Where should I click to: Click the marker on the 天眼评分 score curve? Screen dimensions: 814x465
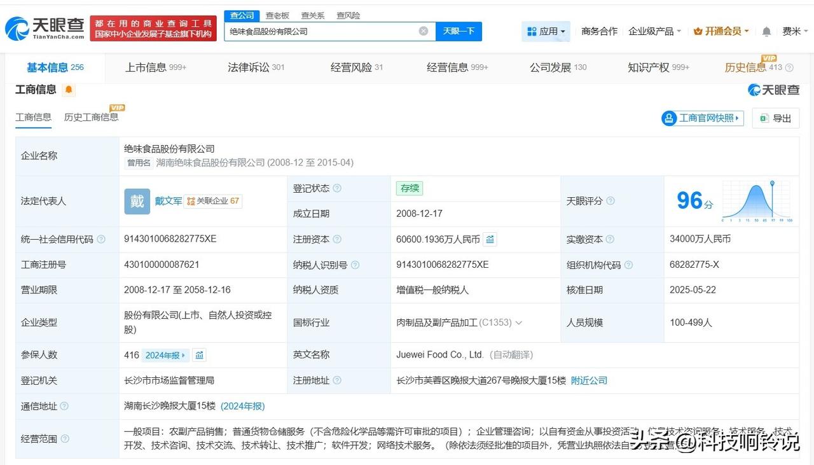[x=772, y=183]
